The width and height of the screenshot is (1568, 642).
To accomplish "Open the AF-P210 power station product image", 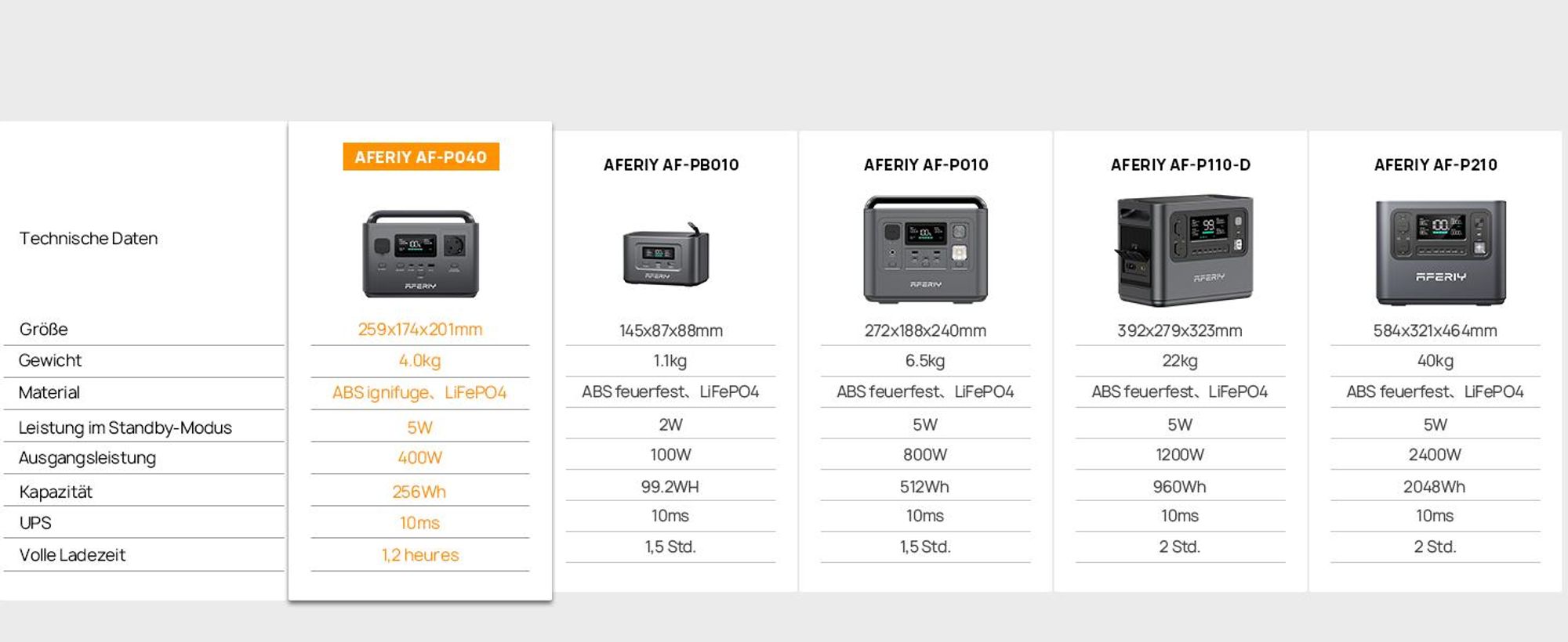I will click(1441, 252).
